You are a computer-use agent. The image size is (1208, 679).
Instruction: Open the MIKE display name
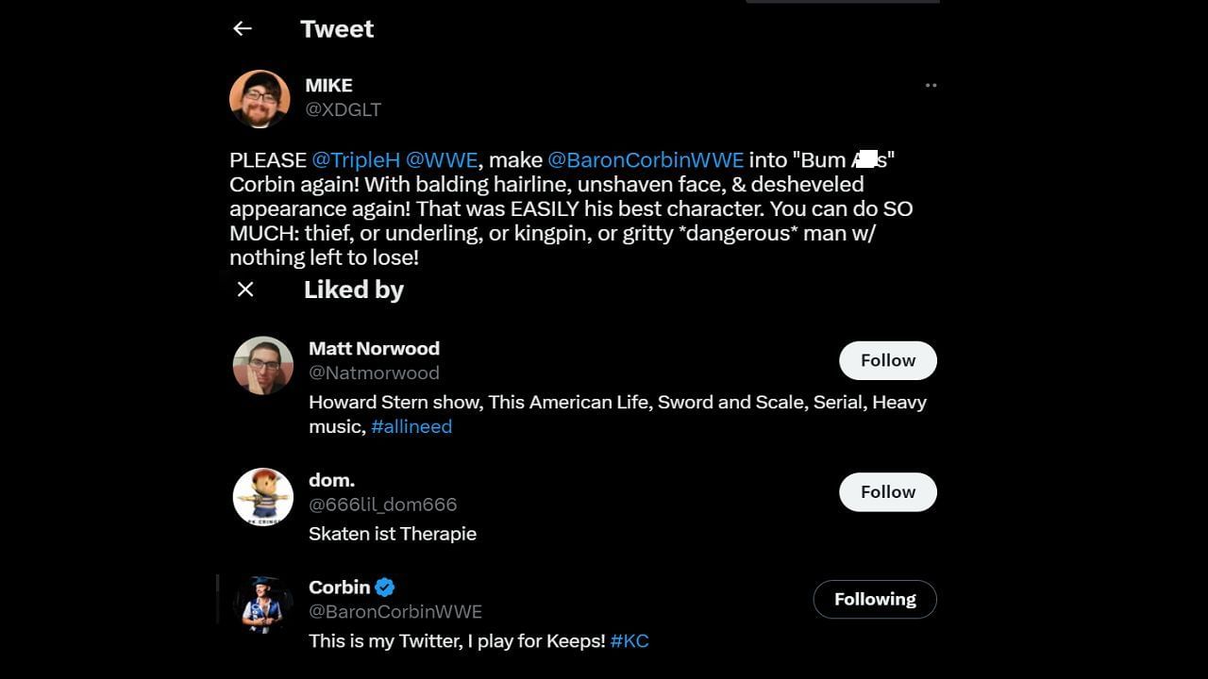click(328, 86)
